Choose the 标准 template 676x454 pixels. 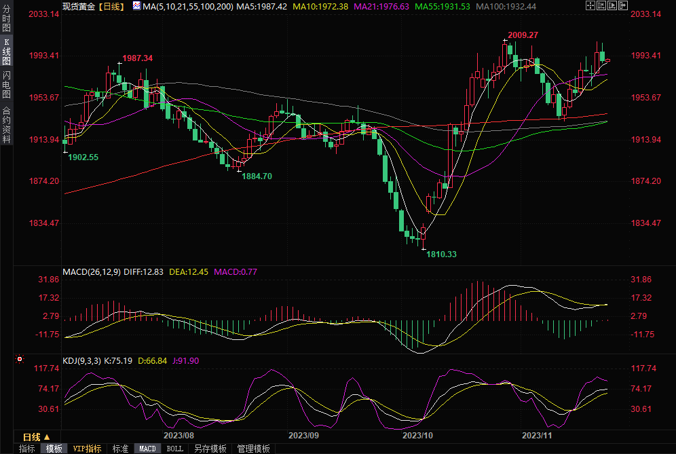120,449
